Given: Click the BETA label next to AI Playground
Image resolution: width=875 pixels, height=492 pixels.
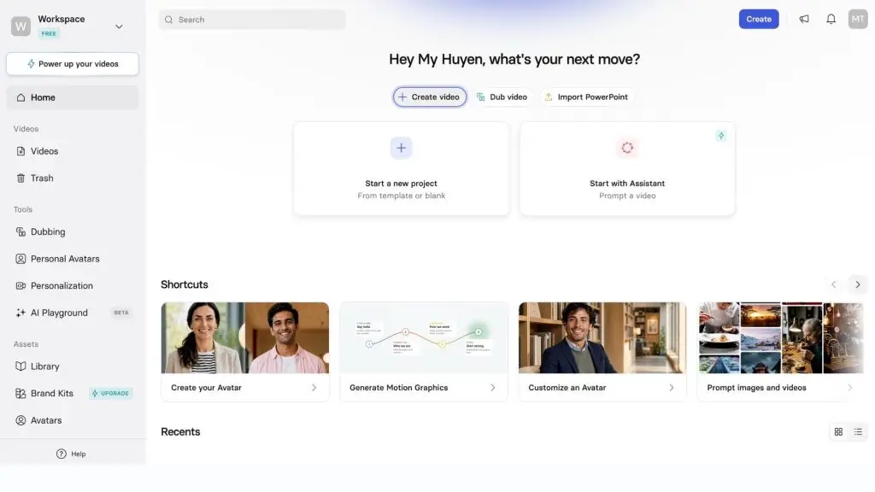Looking at the screenshot, I should click(121, 313).
